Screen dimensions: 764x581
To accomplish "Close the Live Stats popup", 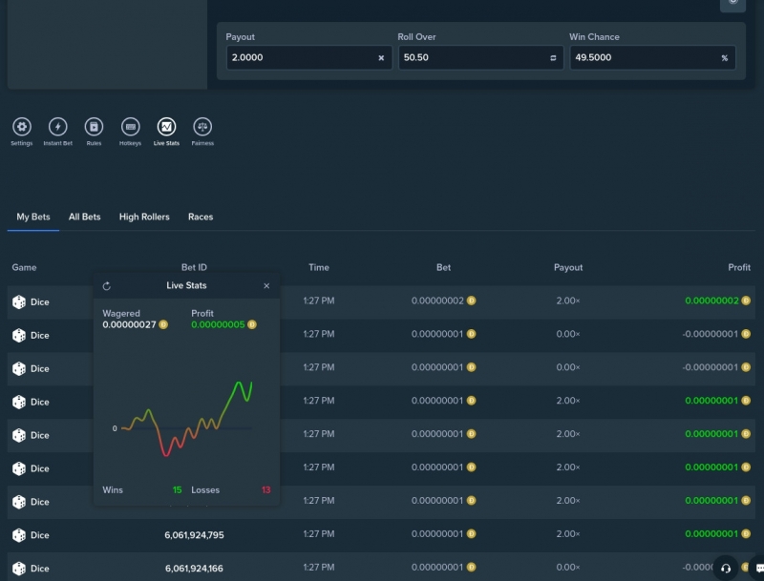I will pos(266,285).
